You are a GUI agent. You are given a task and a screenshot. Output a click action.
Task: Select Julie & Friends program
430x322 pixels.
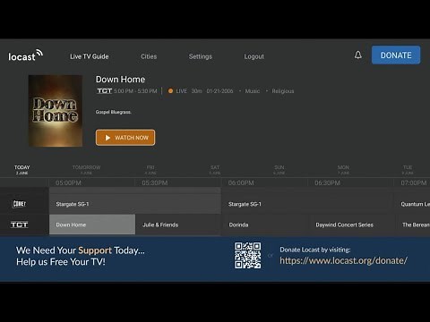point(178,225)
